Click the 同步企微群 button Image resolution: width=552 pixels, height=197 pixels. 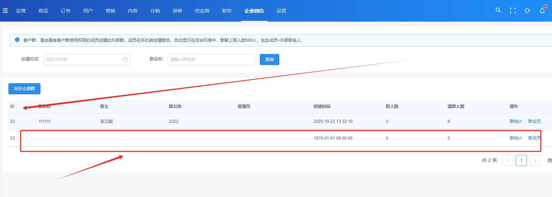coord(24,89)
